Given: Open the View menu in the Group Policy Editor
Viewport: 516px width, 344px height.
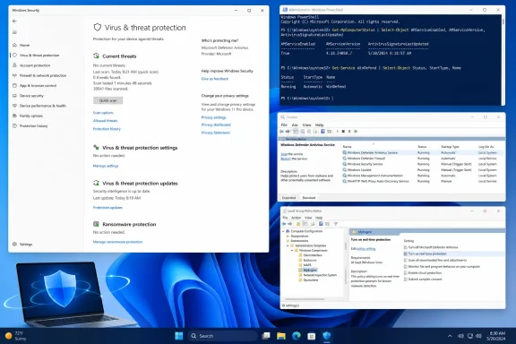Looking at the screenshot, I should point(308,218).
